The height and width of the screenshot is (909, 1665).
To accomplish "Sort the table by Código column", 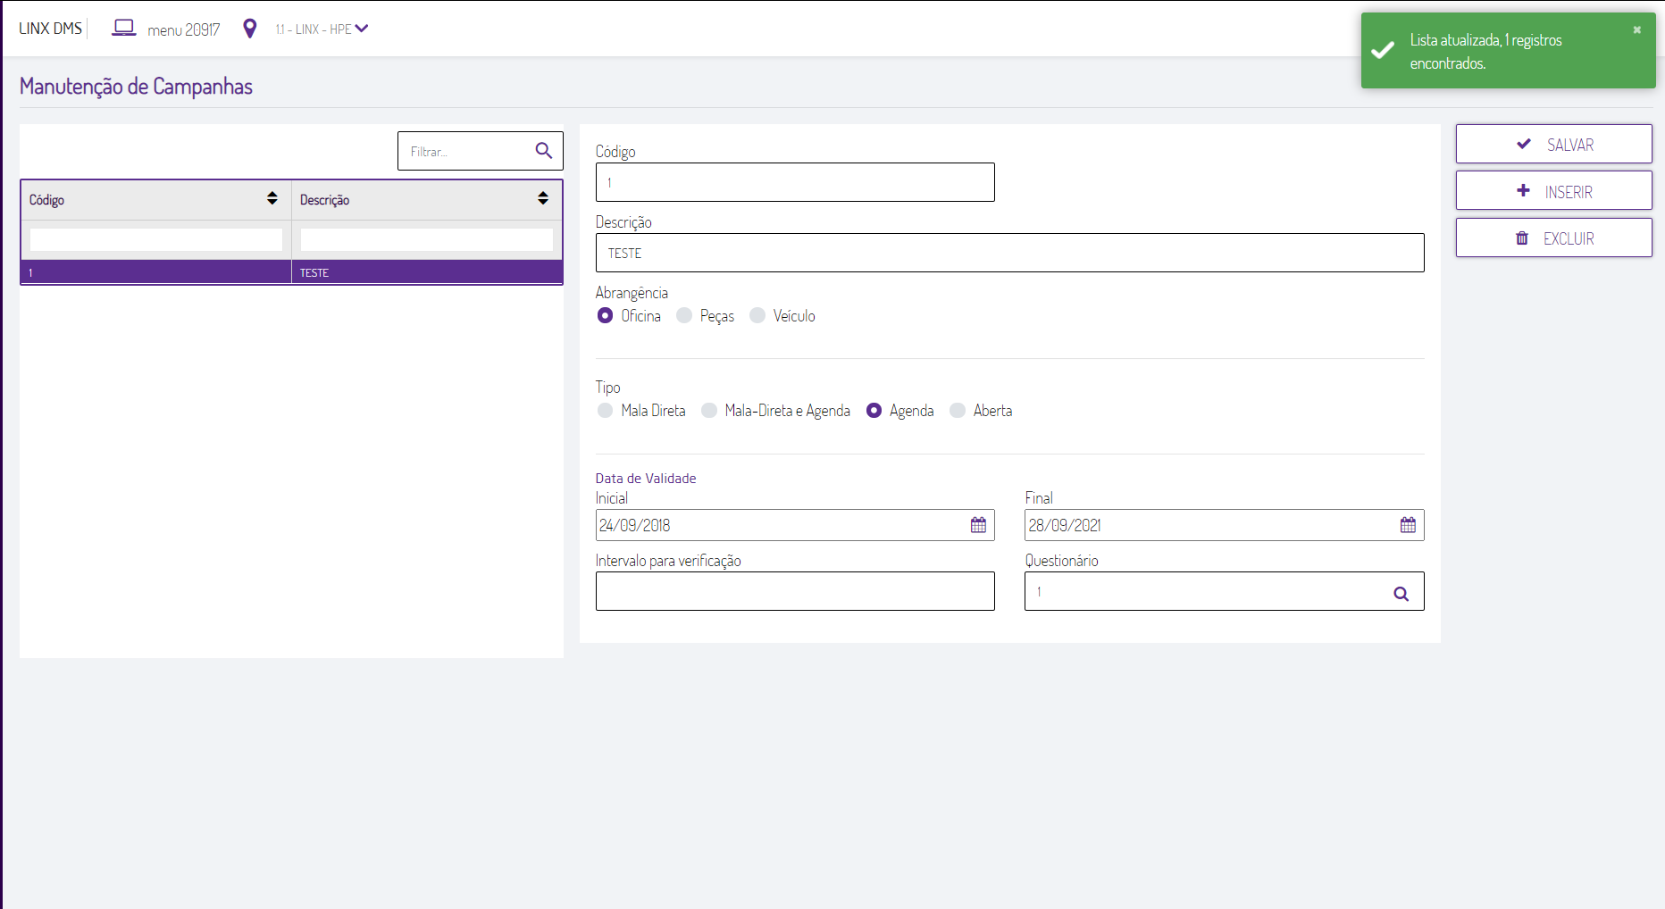I will coord(272,199).
